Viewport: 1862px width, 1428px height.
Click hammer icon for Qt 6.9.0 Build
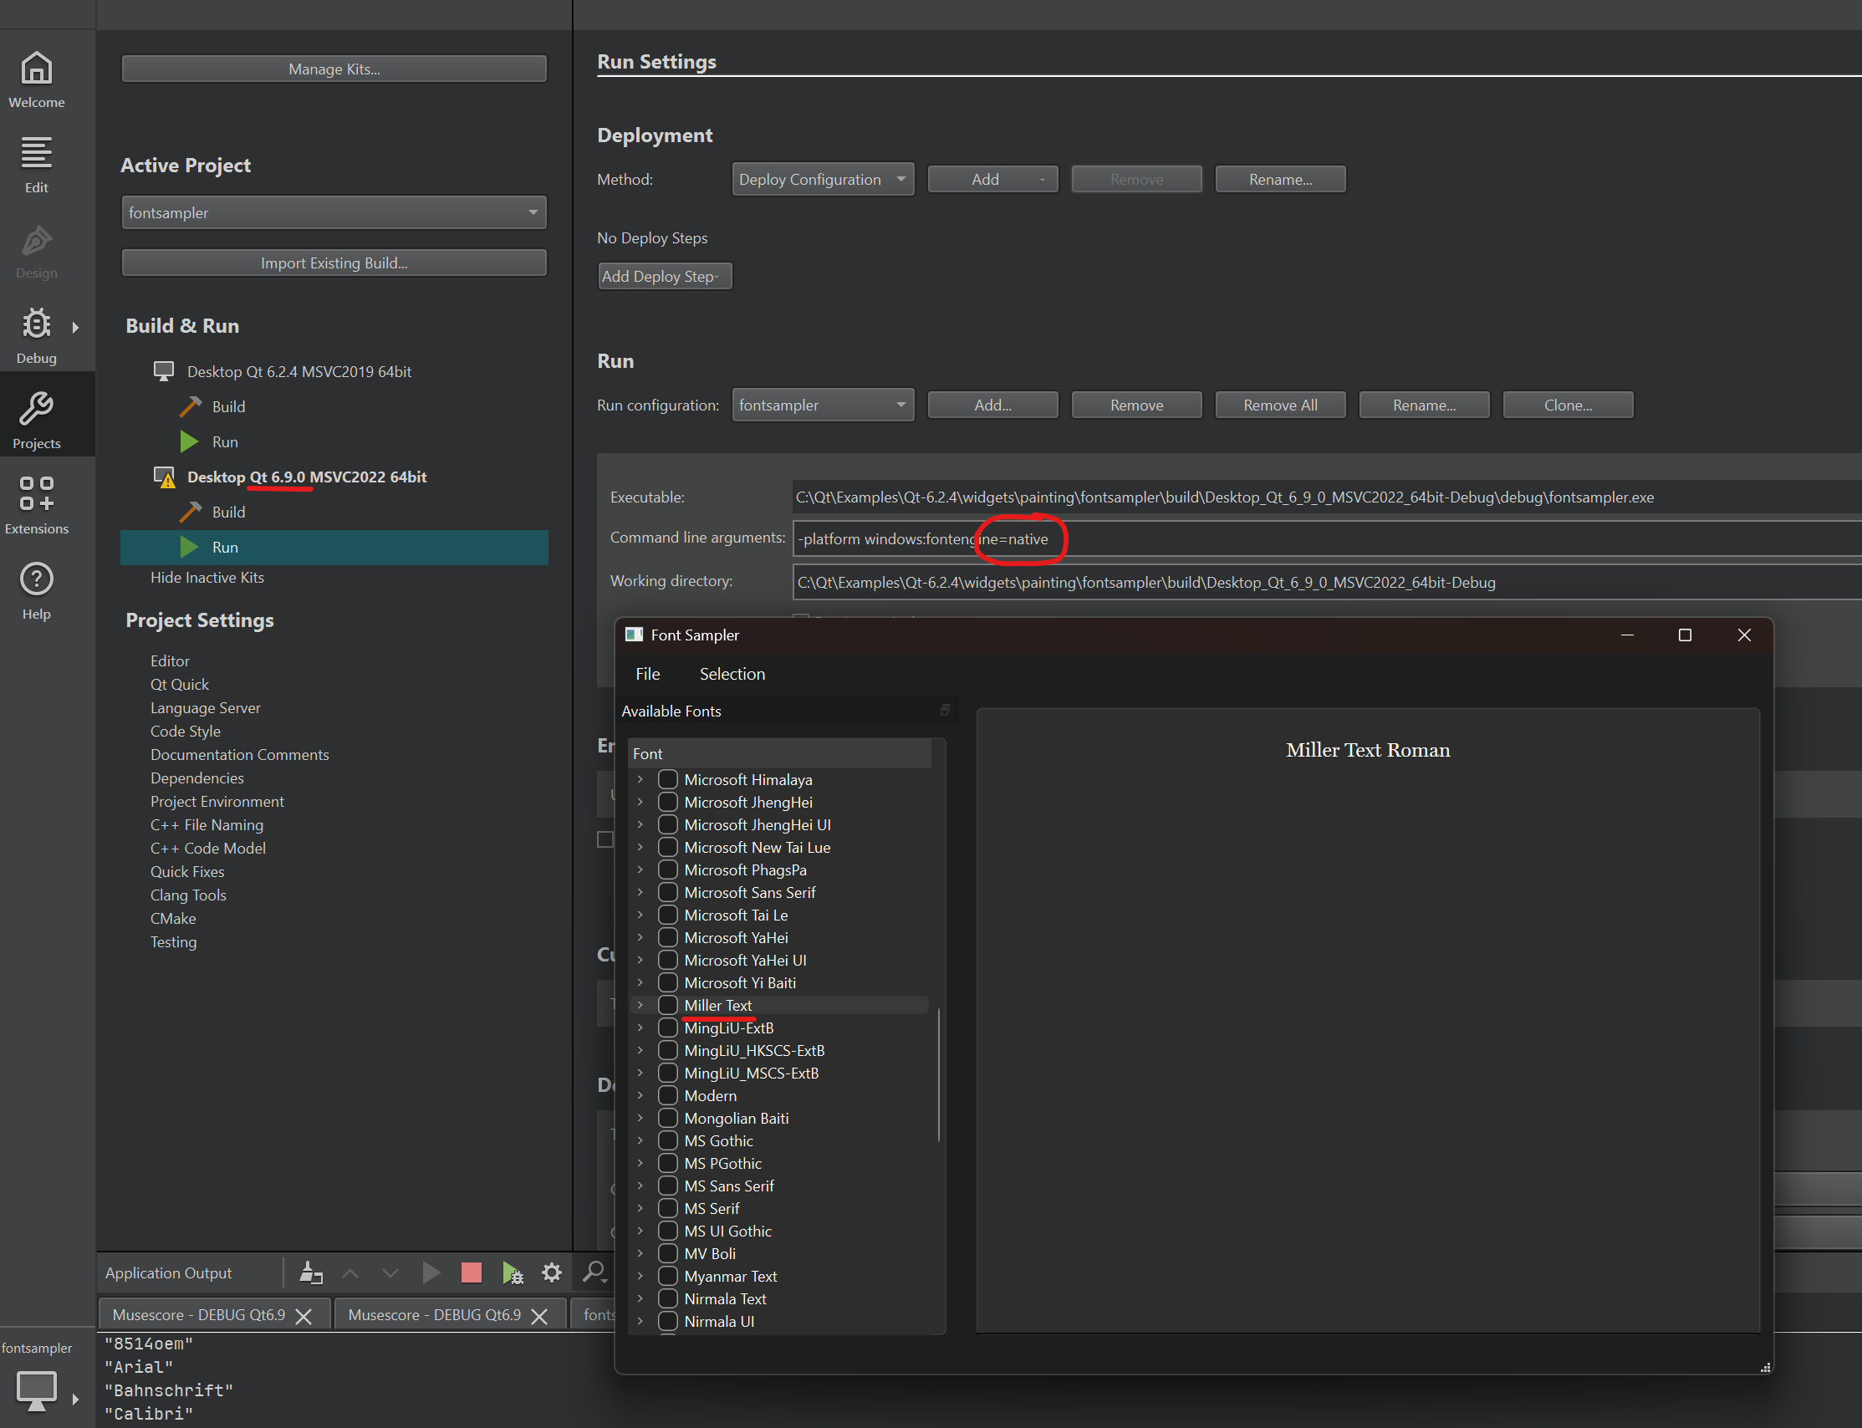coord(191,512)
